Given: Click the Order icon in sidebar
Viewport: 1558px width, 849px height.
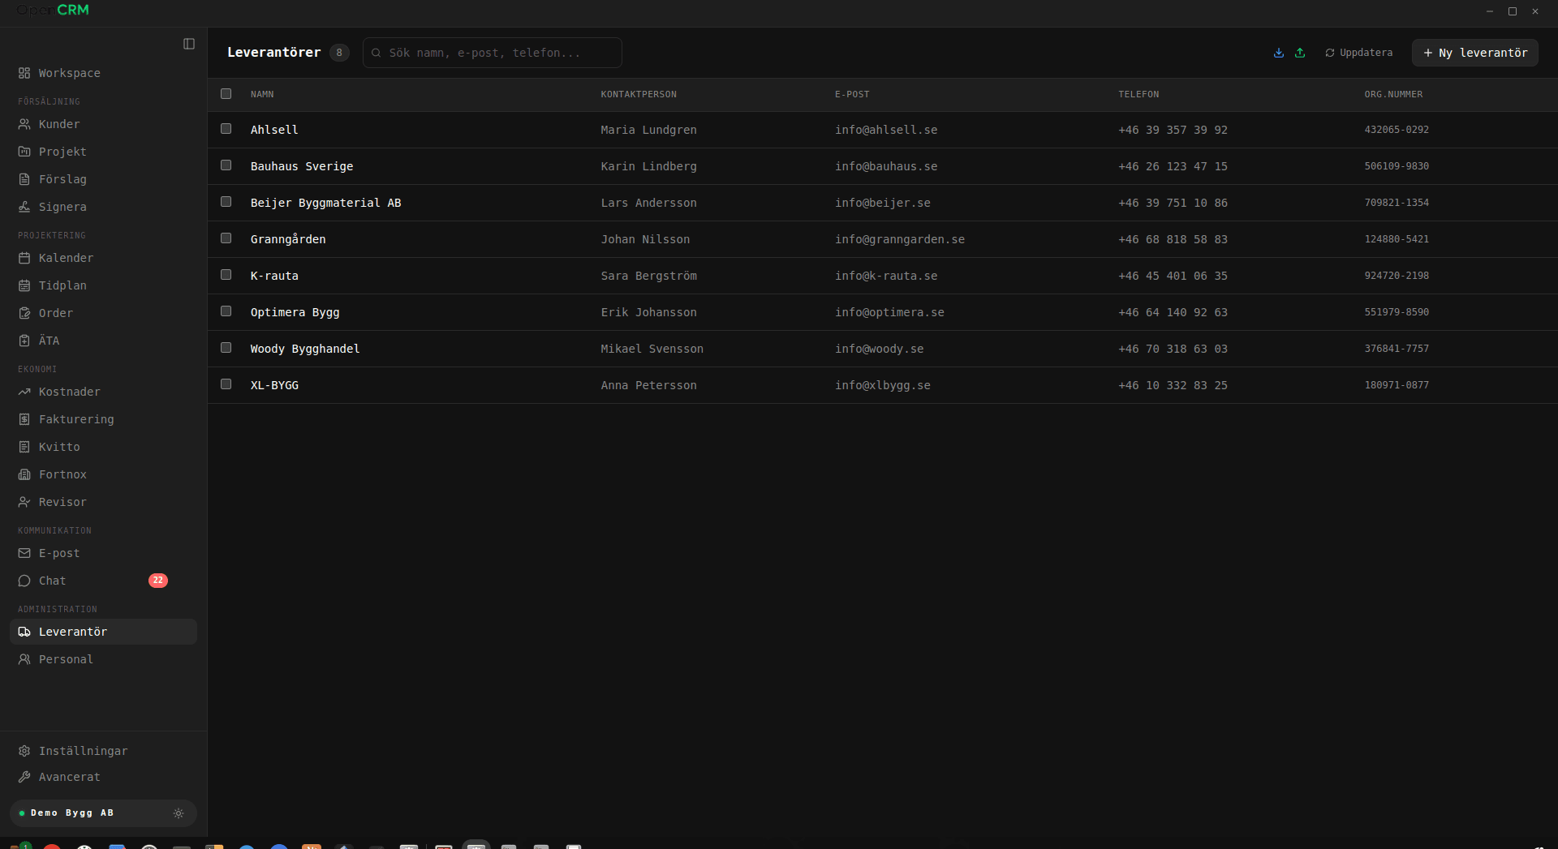Looking at the screenshot, I should [24, 313].
